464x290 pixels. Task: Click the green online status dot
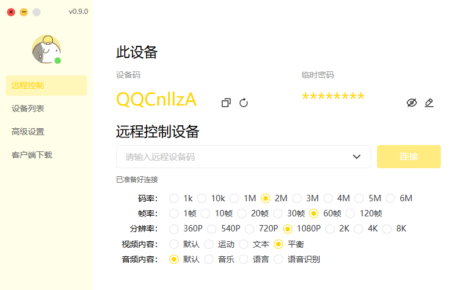[57, 61]
